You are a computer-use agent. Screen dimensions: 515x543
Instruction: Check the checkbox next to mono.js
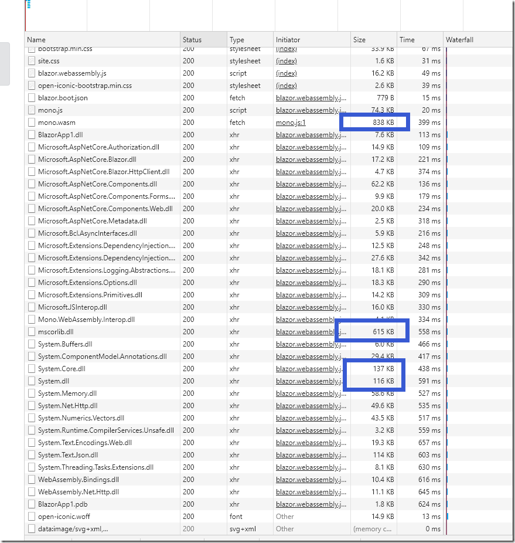point(30,110)
